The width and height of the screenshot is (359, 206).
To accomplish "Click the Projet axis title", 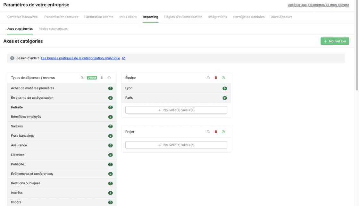I will (130, 132).
